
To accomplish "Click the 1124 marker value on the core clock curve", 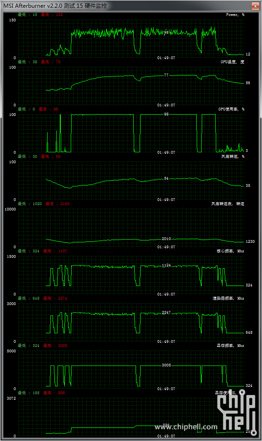I will click(166, 265).
